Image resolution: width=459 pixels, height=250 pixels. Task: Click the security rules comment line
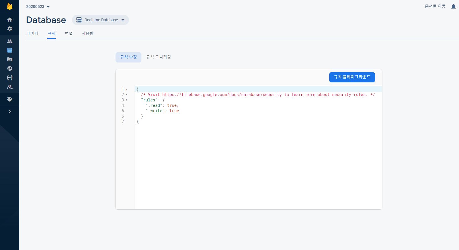click(x=258, y=95)
